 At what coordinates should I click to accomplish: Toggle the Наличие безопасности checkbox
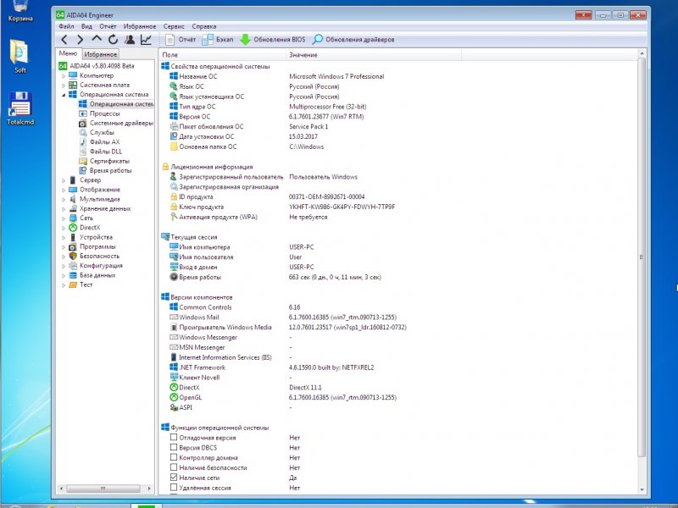click(x=174, y=467)
